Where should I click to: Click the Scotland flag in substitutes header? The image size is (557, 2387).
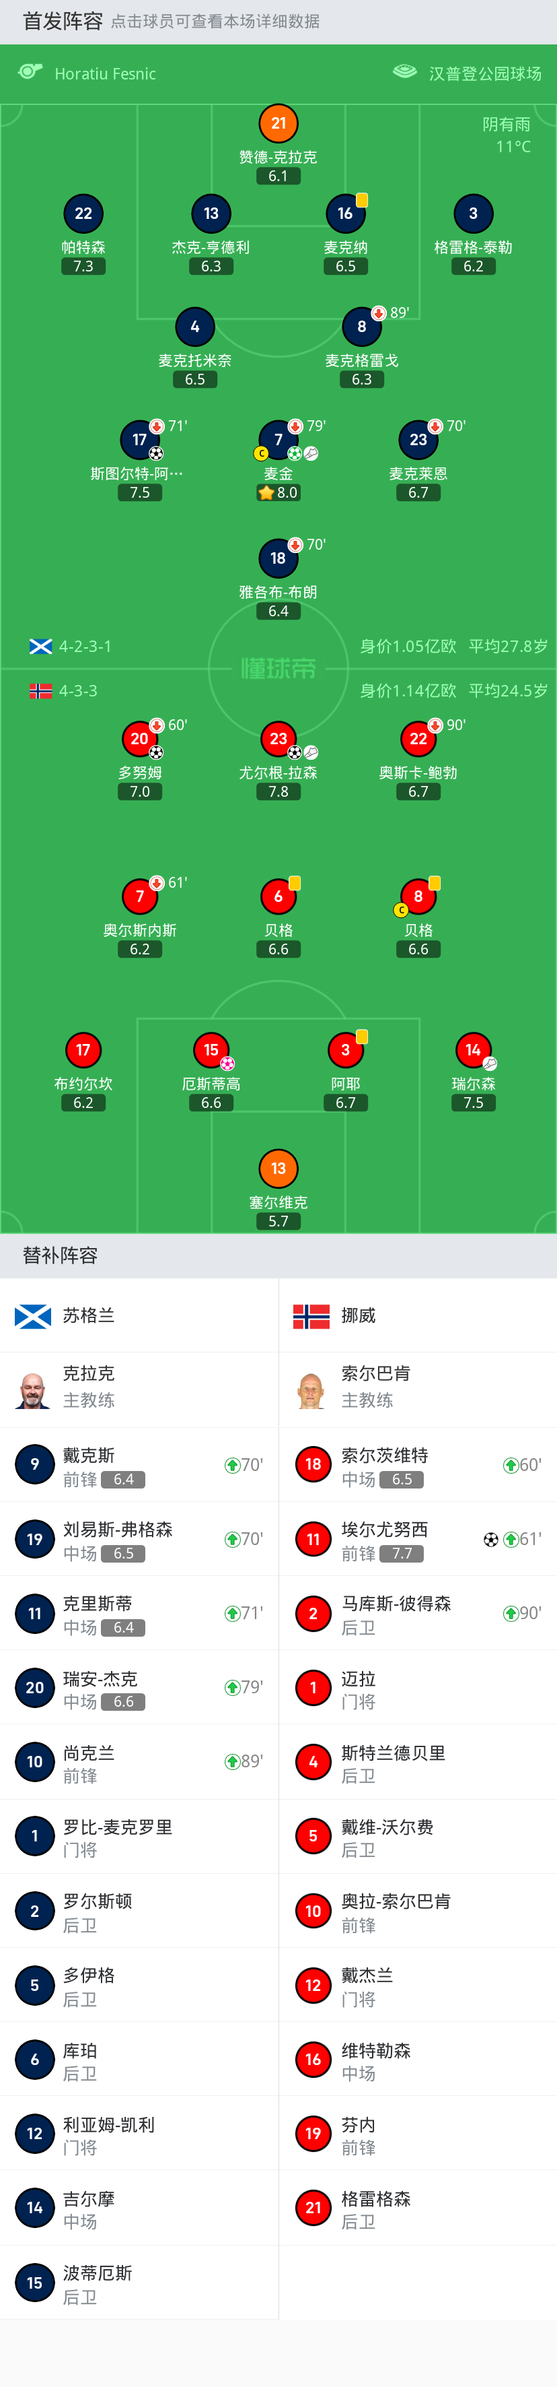[34, 1316]
